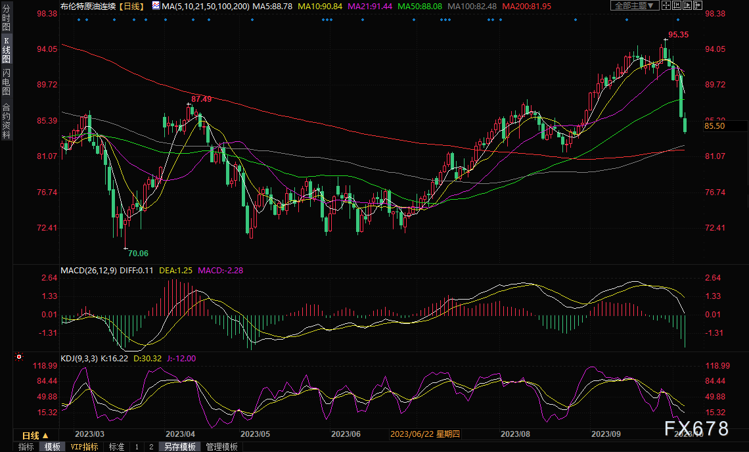Click the 2023/08 date axis label
Image resolution: width=749 pixels, height=452 pixels.
tap(515, 434)
